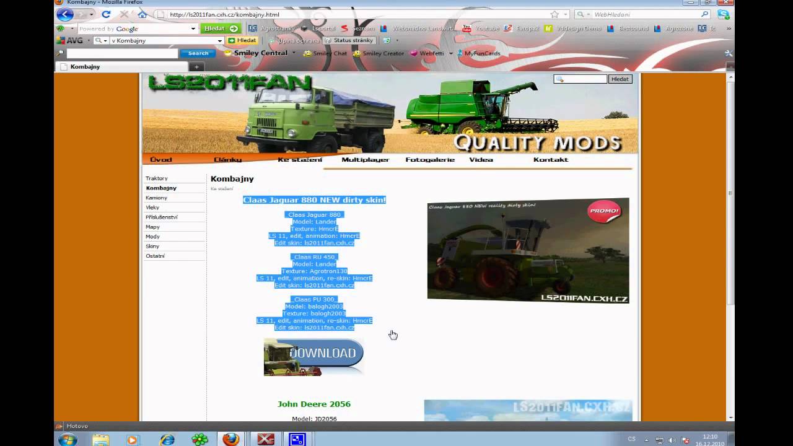
Task: Click the AVG logo in toolbar
Action: (70, 40)
